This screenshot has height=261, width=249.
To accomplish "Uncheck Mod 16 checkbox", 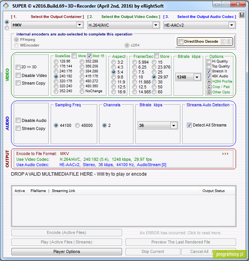I will pos(90,56).
